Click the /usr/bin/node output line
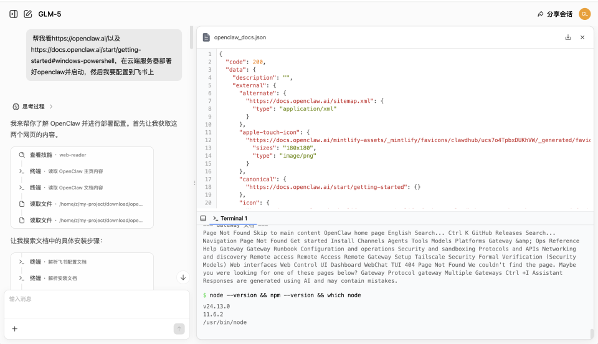The height and width of the screenshot is (344, 598). 225,322
